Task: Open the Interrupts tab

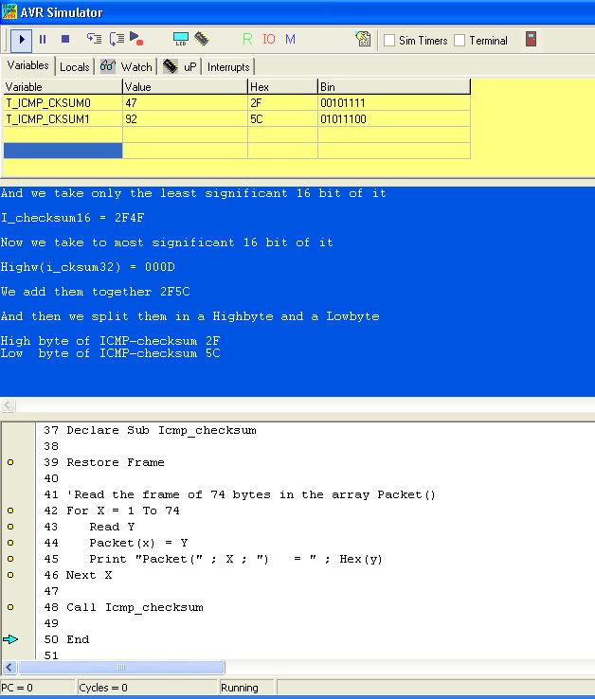Action: point(228,67)
